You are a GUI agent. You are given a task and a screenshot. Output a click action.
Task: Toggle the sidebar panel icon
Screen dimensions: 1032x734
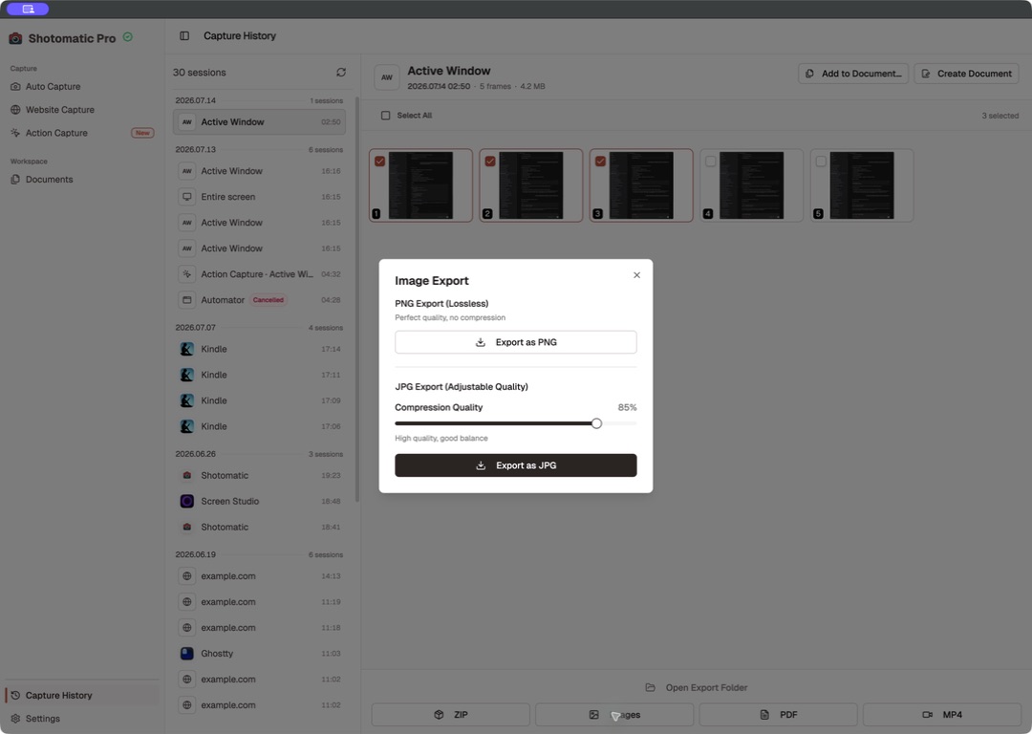(184, 36)
